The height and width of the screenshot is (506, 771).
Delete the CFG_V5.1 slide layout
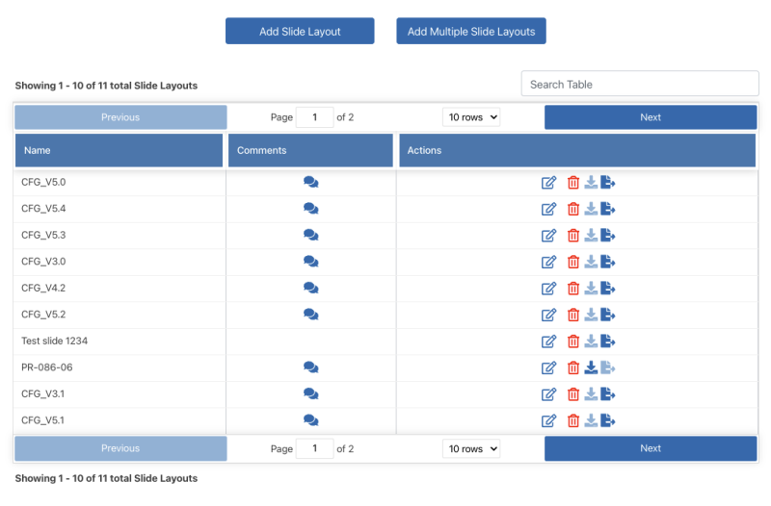(573, 420)
